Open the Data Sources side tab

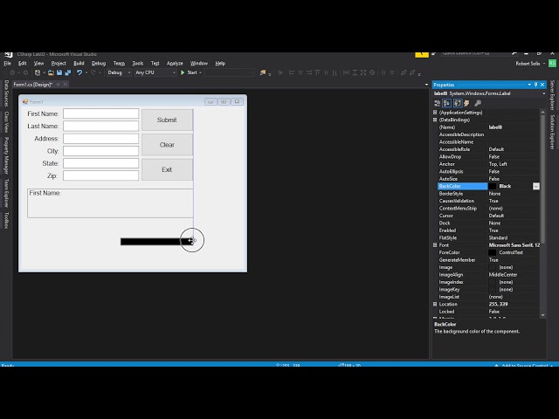[6, 93]
